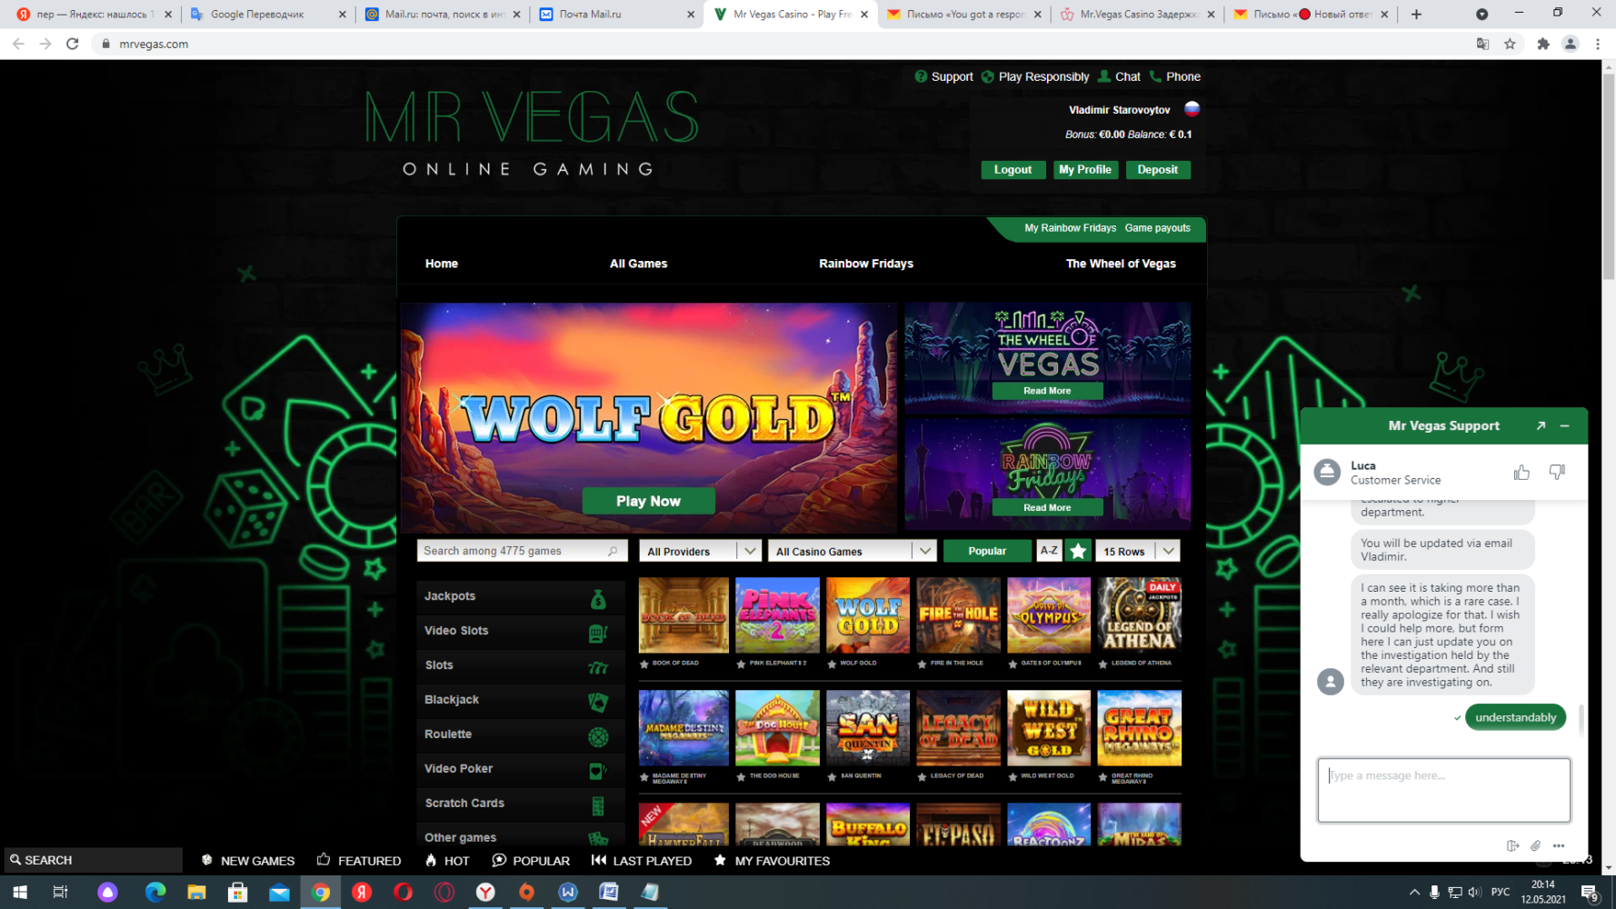Switch the РУС keyboard language
The image size is (1616, 909).
[x=1501, y=893]
